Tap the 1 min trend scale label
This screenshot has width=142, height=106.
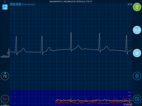pos(5,105)
